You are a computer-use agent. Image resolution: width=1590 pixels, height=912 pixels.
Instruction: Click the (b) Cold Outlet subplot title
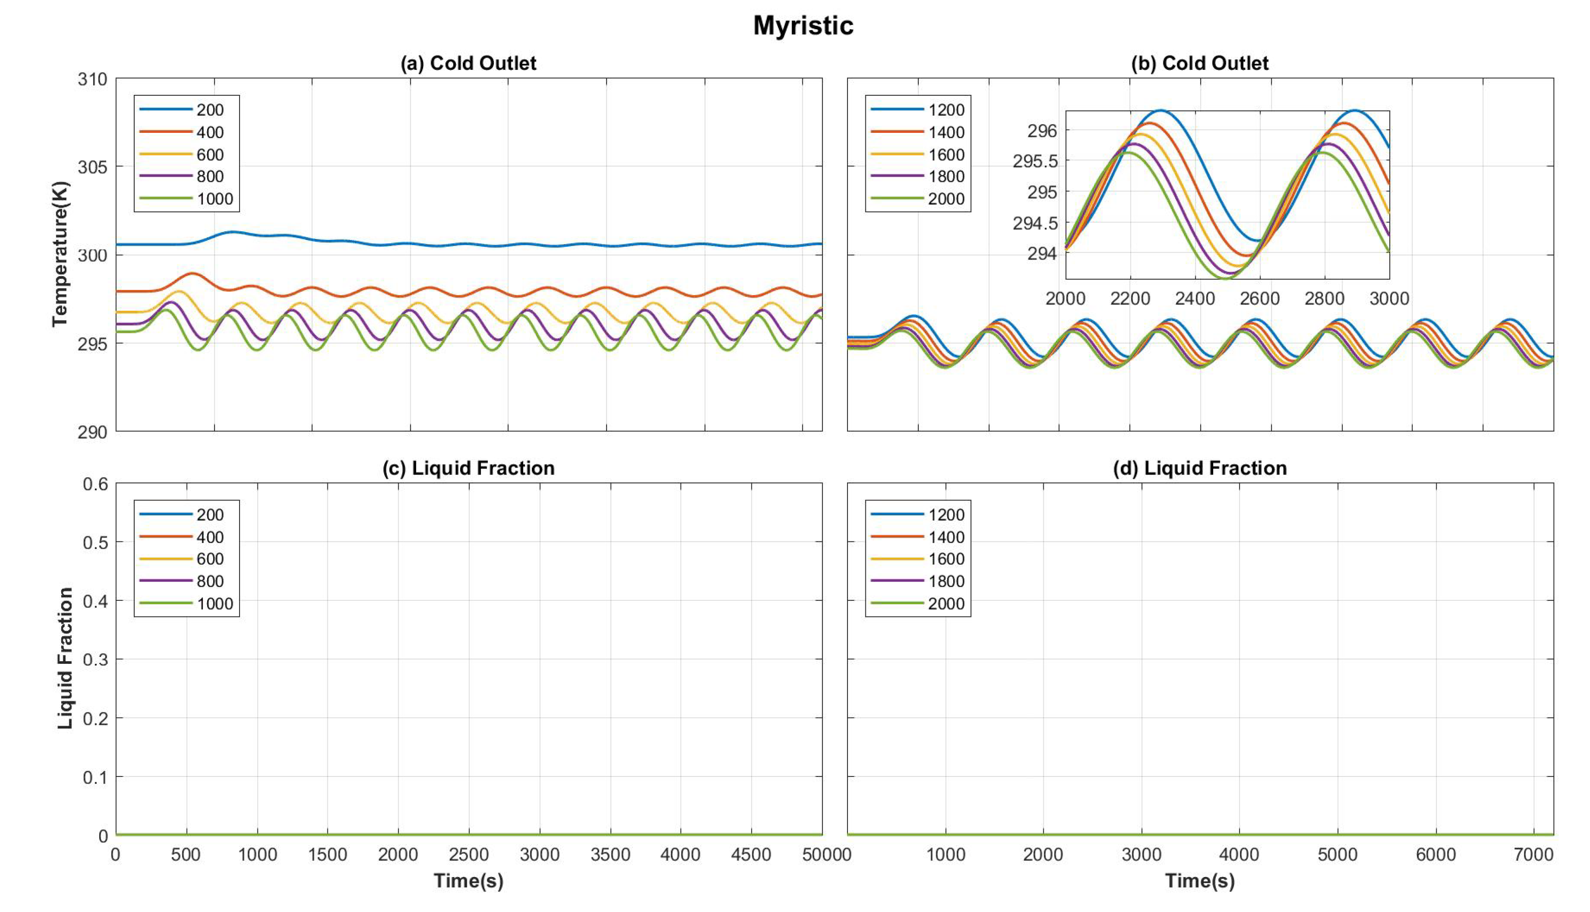coord(1199,63)
